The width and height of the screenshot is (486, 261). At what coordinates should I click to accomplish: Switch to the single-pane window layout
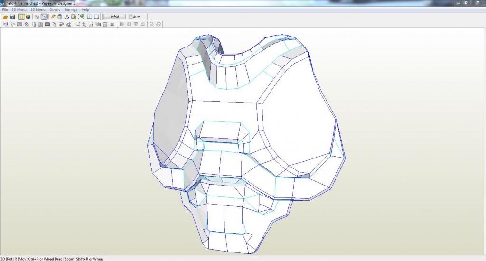point(97,17)
